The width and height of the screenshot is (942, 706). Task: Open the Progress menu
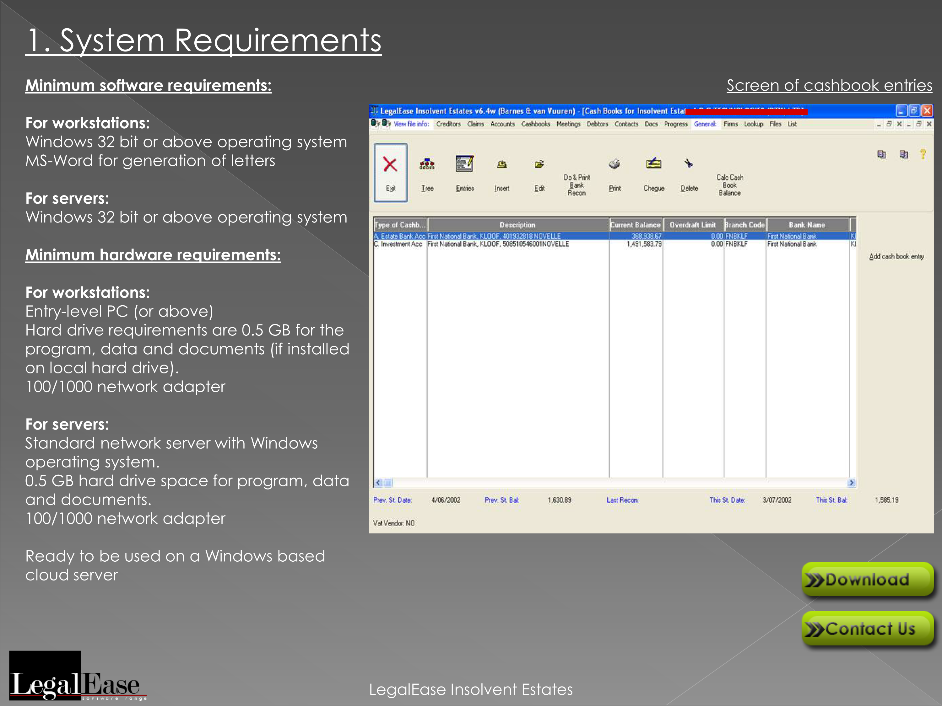point(675,124)
